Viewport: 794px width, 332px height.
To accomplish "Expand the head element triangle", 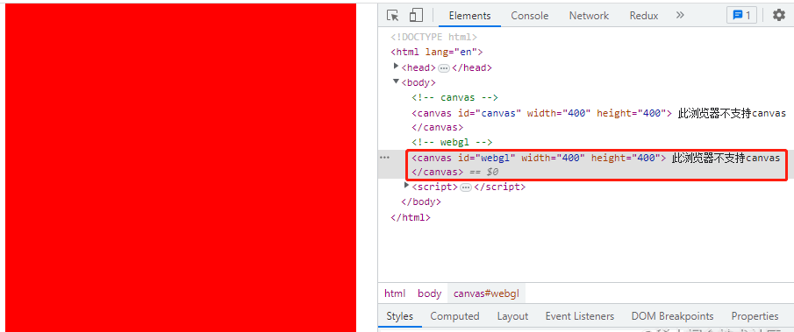I will pos(397,67).
